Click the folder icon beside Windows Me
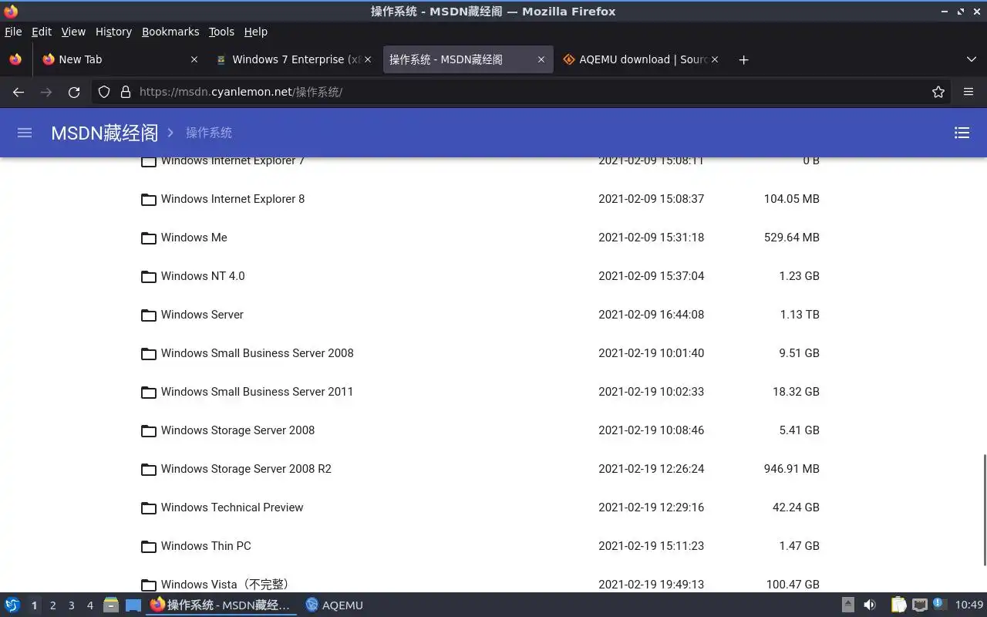 coord(149,238)
